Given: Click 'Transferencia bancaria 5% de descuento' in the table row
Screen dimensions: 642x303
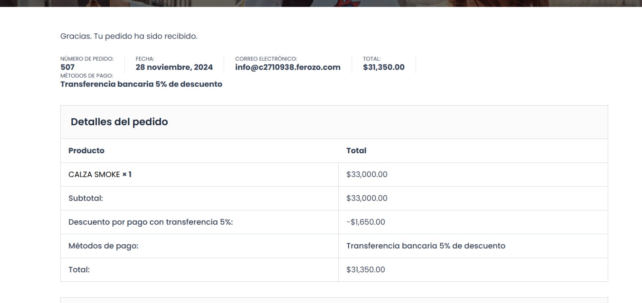Looking at the screenshot, I should tap(426, 246).
